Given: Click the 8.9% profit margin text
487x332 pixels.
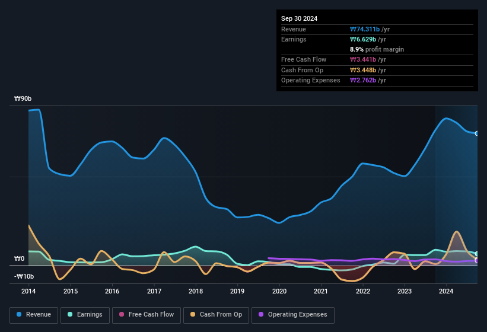Looking at the screenshot, I should tap(377, 49).
